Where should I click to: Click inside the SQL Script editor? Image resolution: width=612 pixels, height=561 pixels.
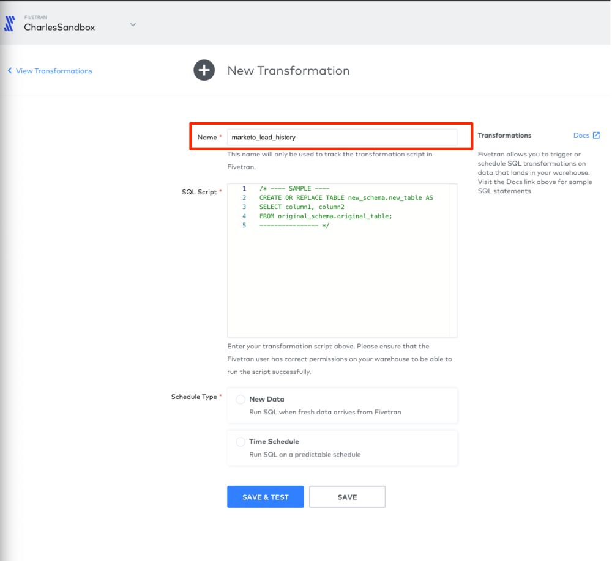tap(342, 260)
